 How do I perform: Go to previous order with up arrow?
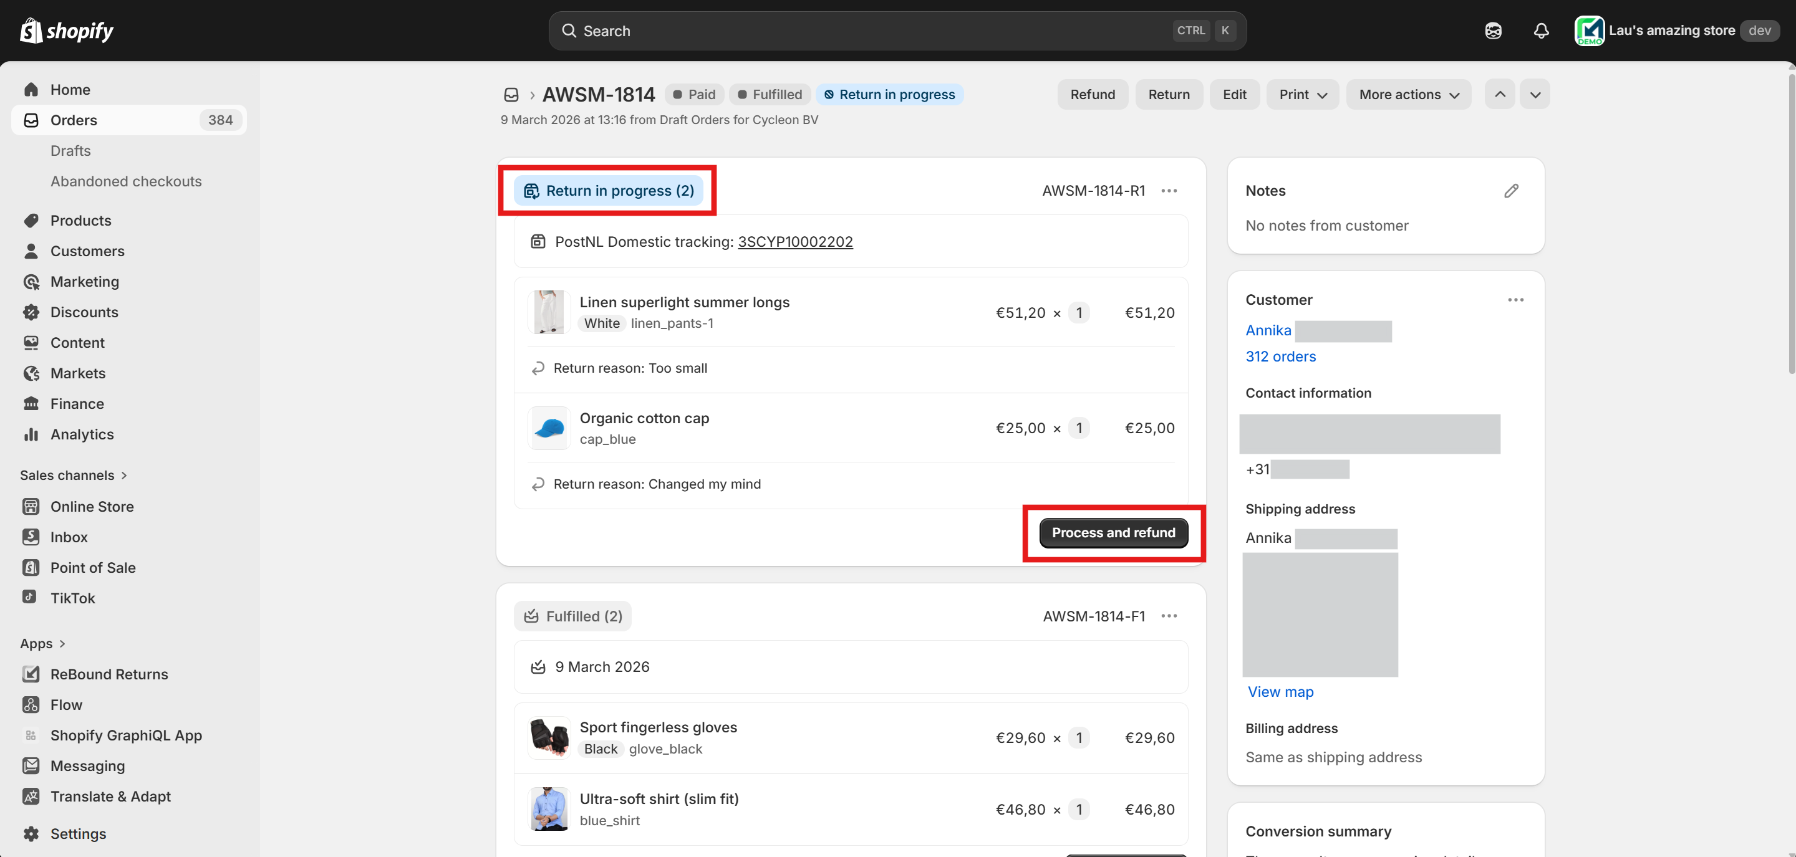pyautogui.click(x=1500, y=95)
